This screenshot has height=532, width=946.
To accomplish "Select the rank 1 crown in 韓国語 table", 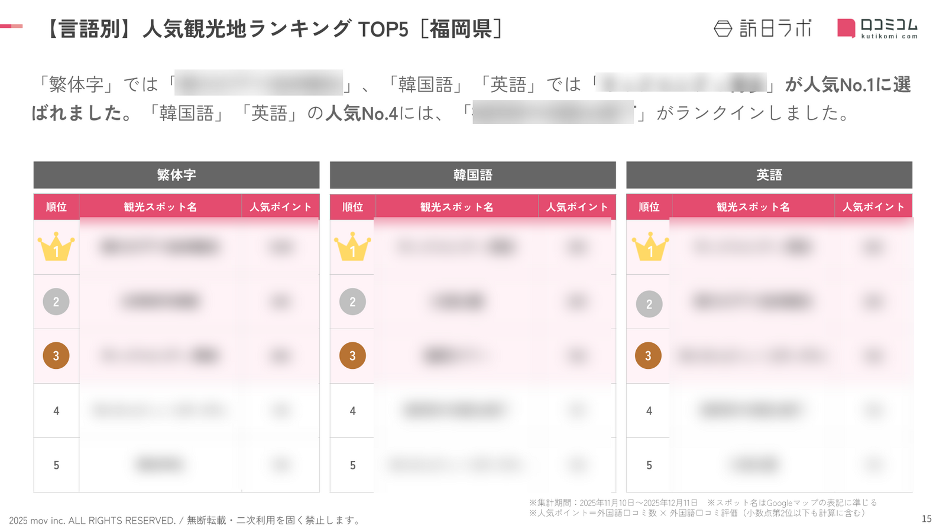I will pos(352,247).
